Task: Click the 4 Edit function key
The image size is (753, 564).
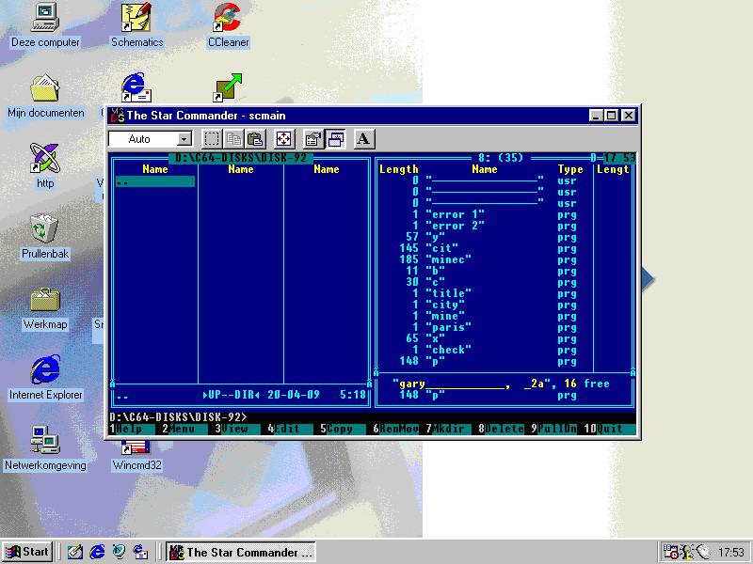Action: click(289, 429)
